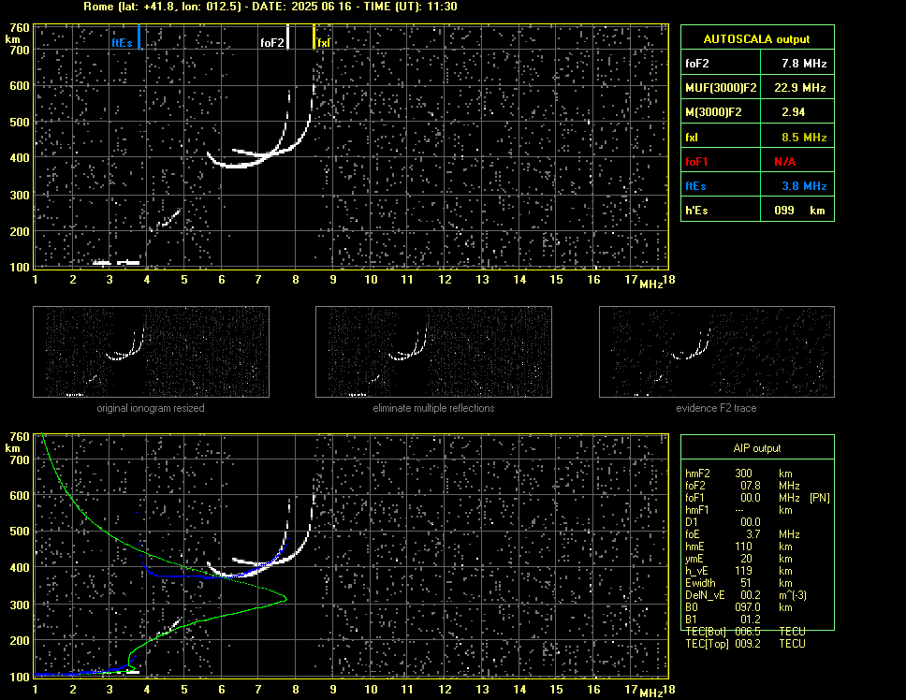The width and height of the screenshot is (906, 700).
Task: Select the original ionogram resized thumbnail
Action: click(x=151, y=352)
